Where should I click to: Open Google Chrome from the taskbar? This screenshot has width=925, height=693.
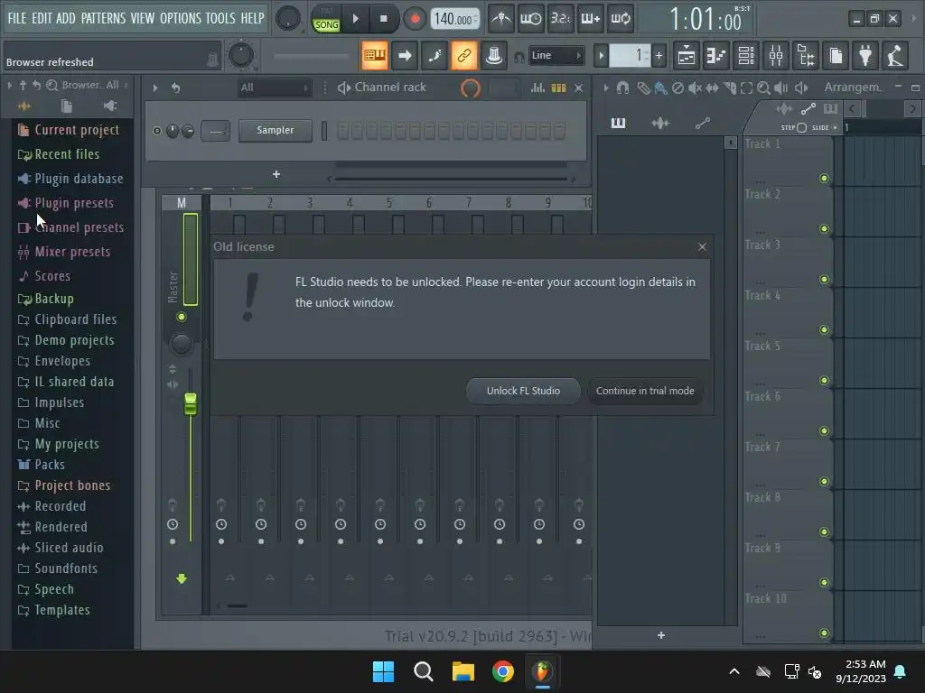(x=502, y=671)
